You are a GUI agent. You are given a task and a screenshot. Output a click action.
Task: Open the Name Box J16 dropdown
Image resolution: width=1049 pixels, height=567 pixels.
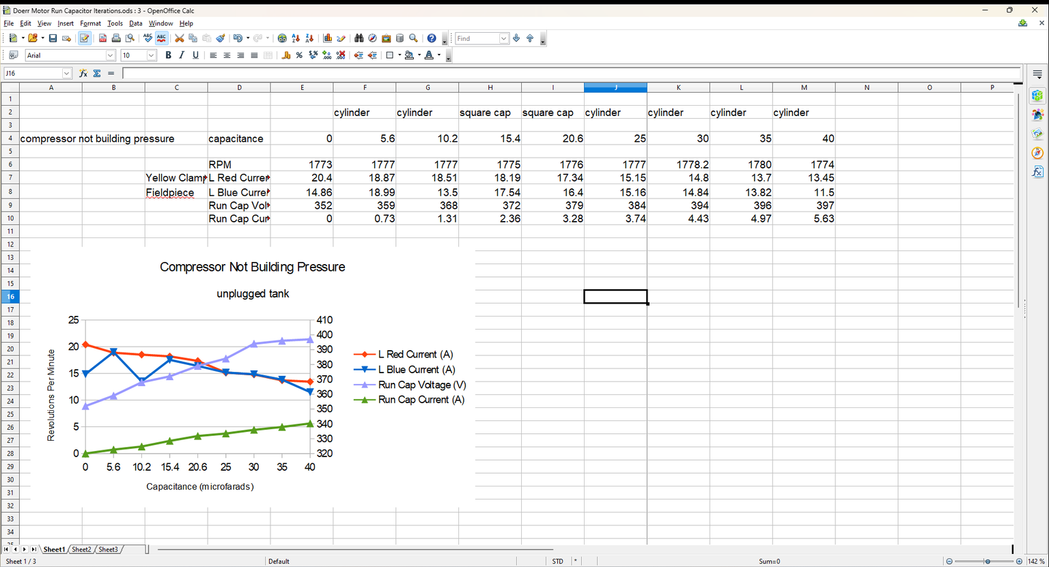[x=66, y=73]
